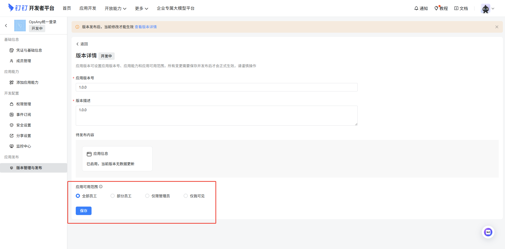Open the 更多 dropdown
505x249 pixels.
(141, 8)
